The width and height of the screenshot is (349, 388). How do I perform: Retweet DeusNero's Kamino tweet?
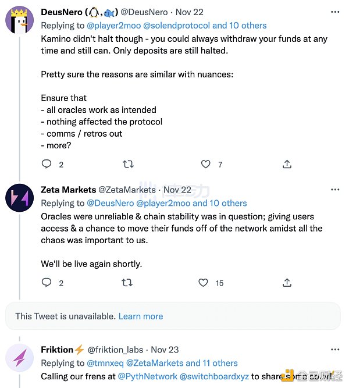tap(128, 165)
